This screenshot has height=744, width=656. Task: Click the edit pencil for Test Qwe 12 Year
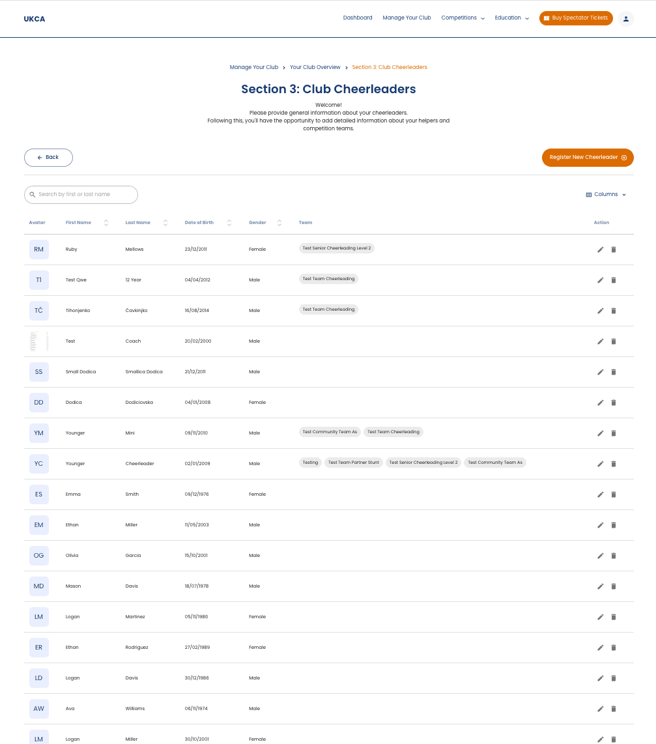(600, 280)
